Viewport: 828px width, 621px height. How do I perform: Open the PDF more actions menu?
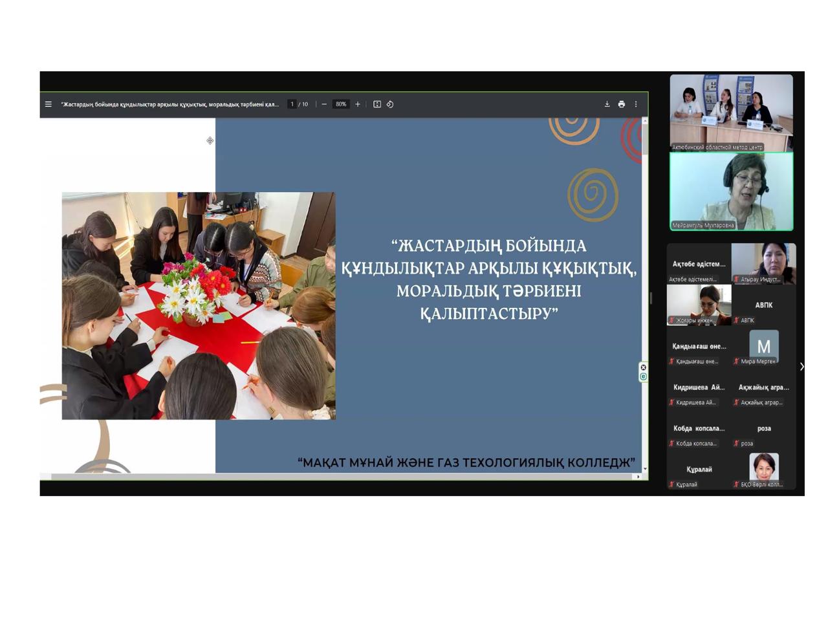pos(636,104)
